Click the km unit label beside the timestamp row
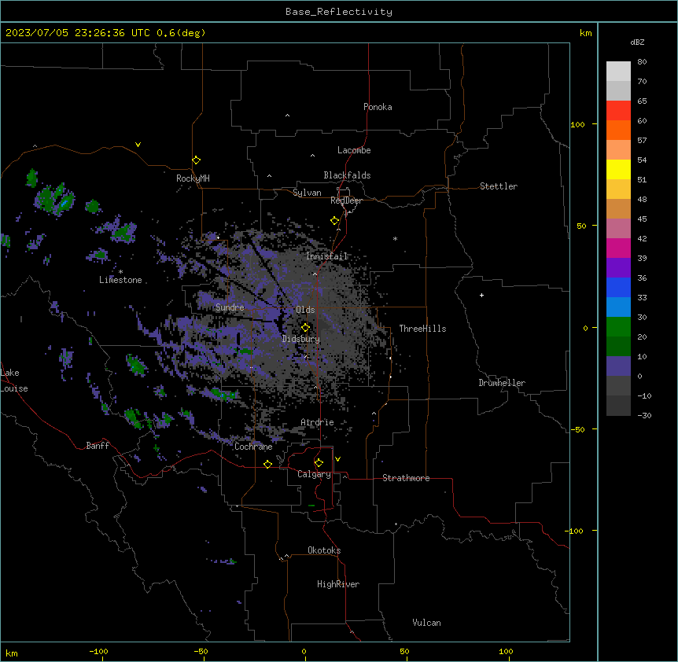 point(586,33)
